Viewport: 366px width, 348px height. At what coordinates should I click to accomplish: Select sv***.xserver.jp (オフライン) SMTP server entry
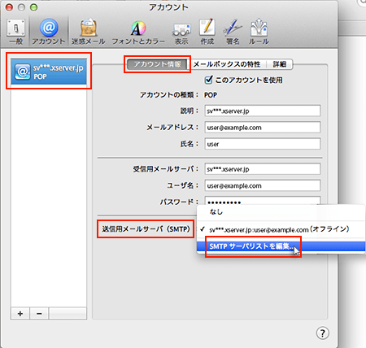(x=281, y=229)
